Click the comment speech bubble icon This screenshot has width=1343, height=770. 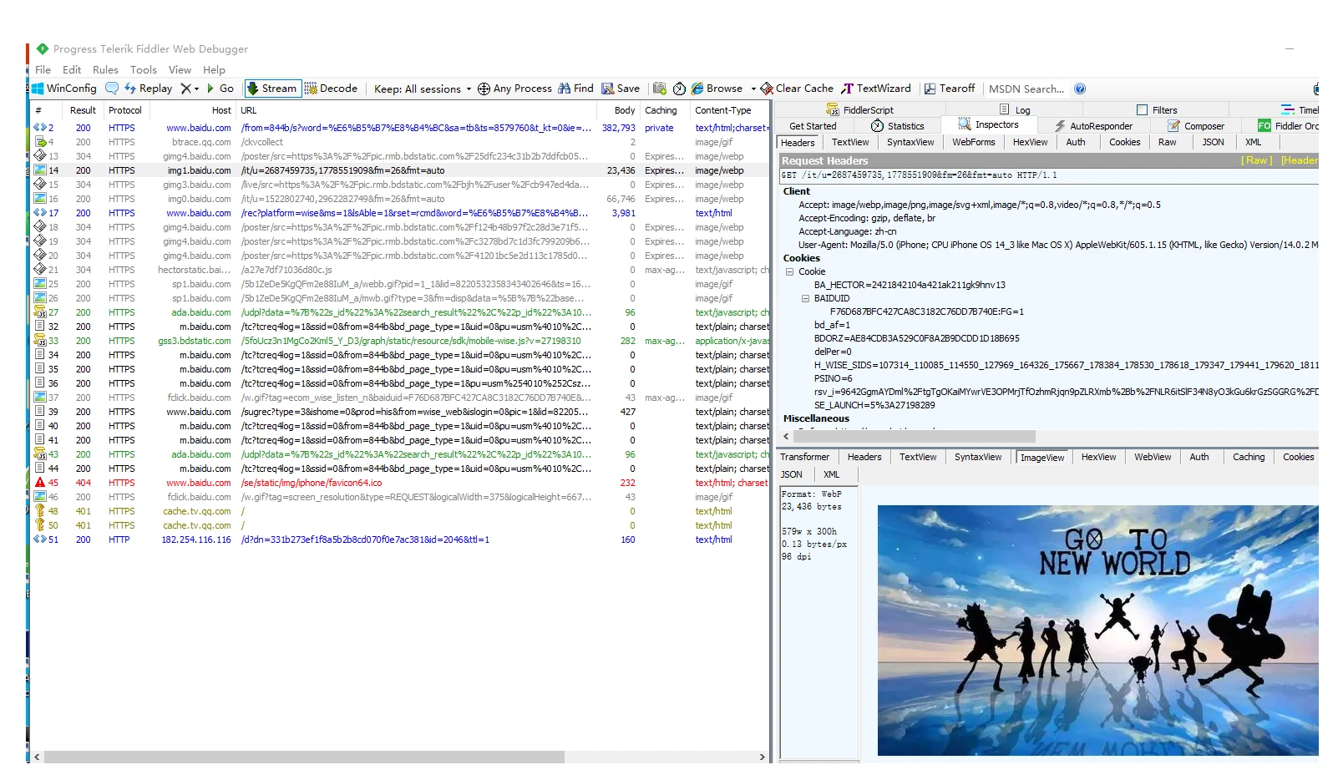(112, 89)
